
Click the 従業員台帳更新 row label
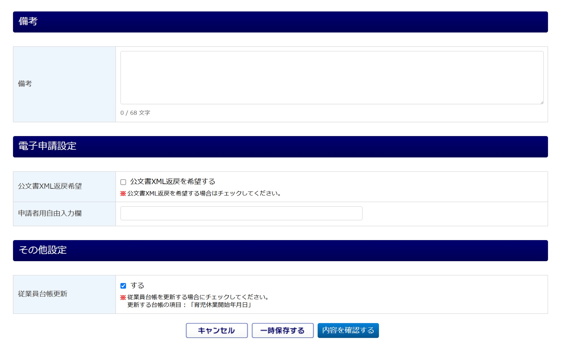pos(43,294)
